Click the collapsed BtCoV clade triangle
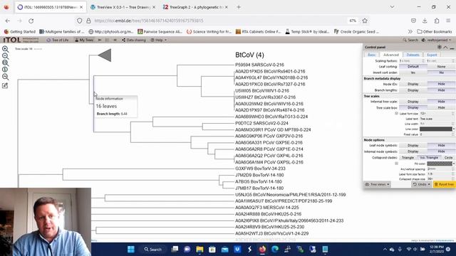Image resolution: width=456 pixels, height=256 pixels. click(105, 55)
